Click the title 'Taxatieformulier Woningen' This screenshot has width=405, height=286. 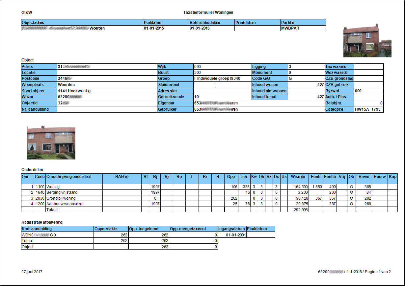(208, 12)
